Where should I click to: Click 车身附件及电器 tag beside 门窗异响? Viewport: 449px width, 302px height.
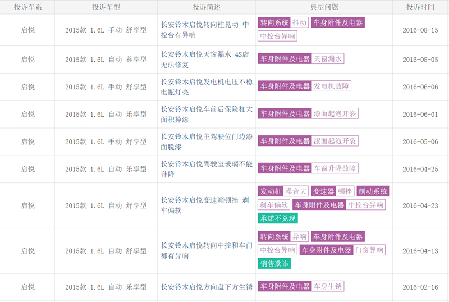point(327,250)
